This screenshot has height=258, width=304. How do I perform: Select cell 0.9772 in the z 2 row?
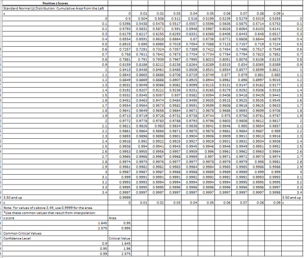click(119, 121)
